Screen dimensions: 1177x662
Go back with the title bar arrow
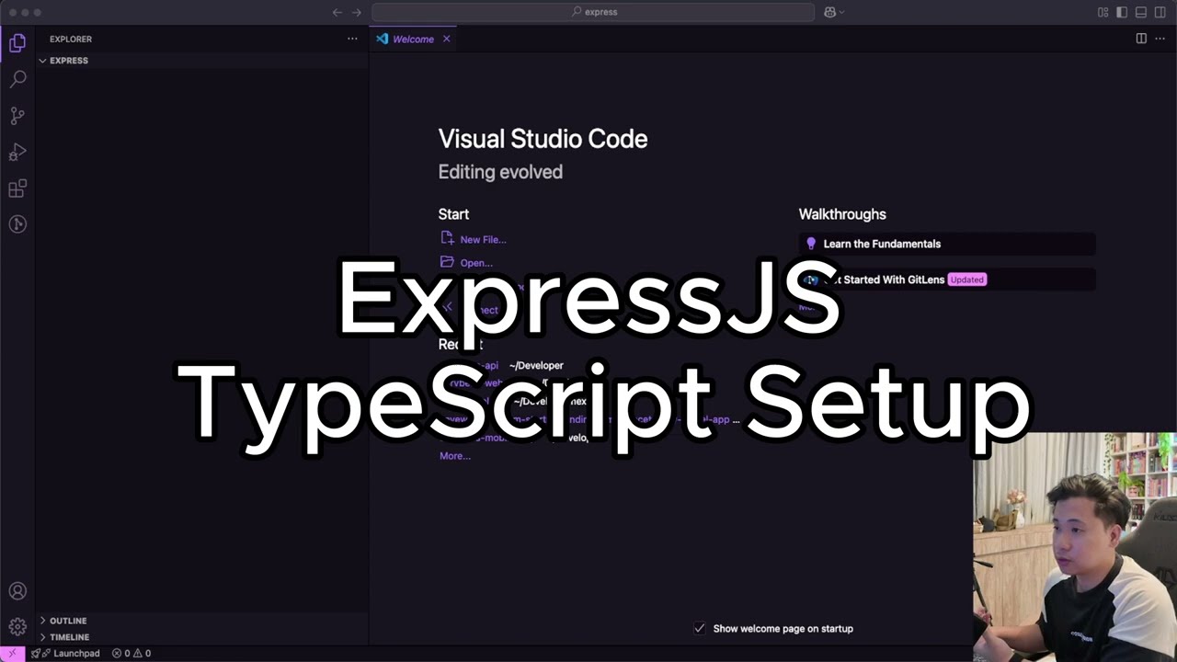tap(337, 12)
